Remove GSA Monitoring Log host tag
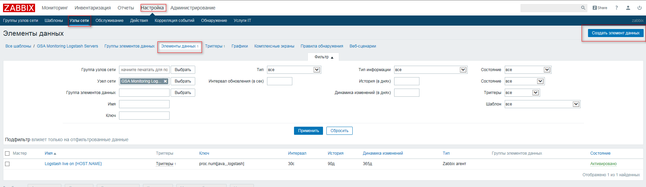Image resolution: width=646 pixels, height=187 pixels. tap(165, 81)
